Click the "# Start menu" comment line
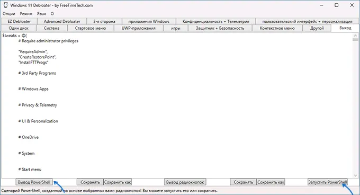The image size is (360, 195). pyautogui.click(x=30, y=169)
